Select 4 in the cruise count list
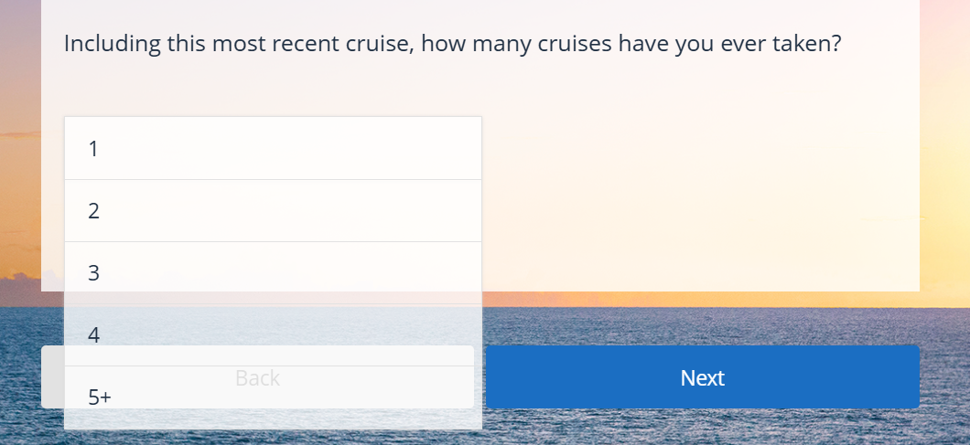This screenshot has width=970, height=445. coord(273,335)
